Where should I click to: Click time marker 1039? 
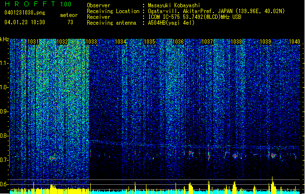tap(266, 42)
